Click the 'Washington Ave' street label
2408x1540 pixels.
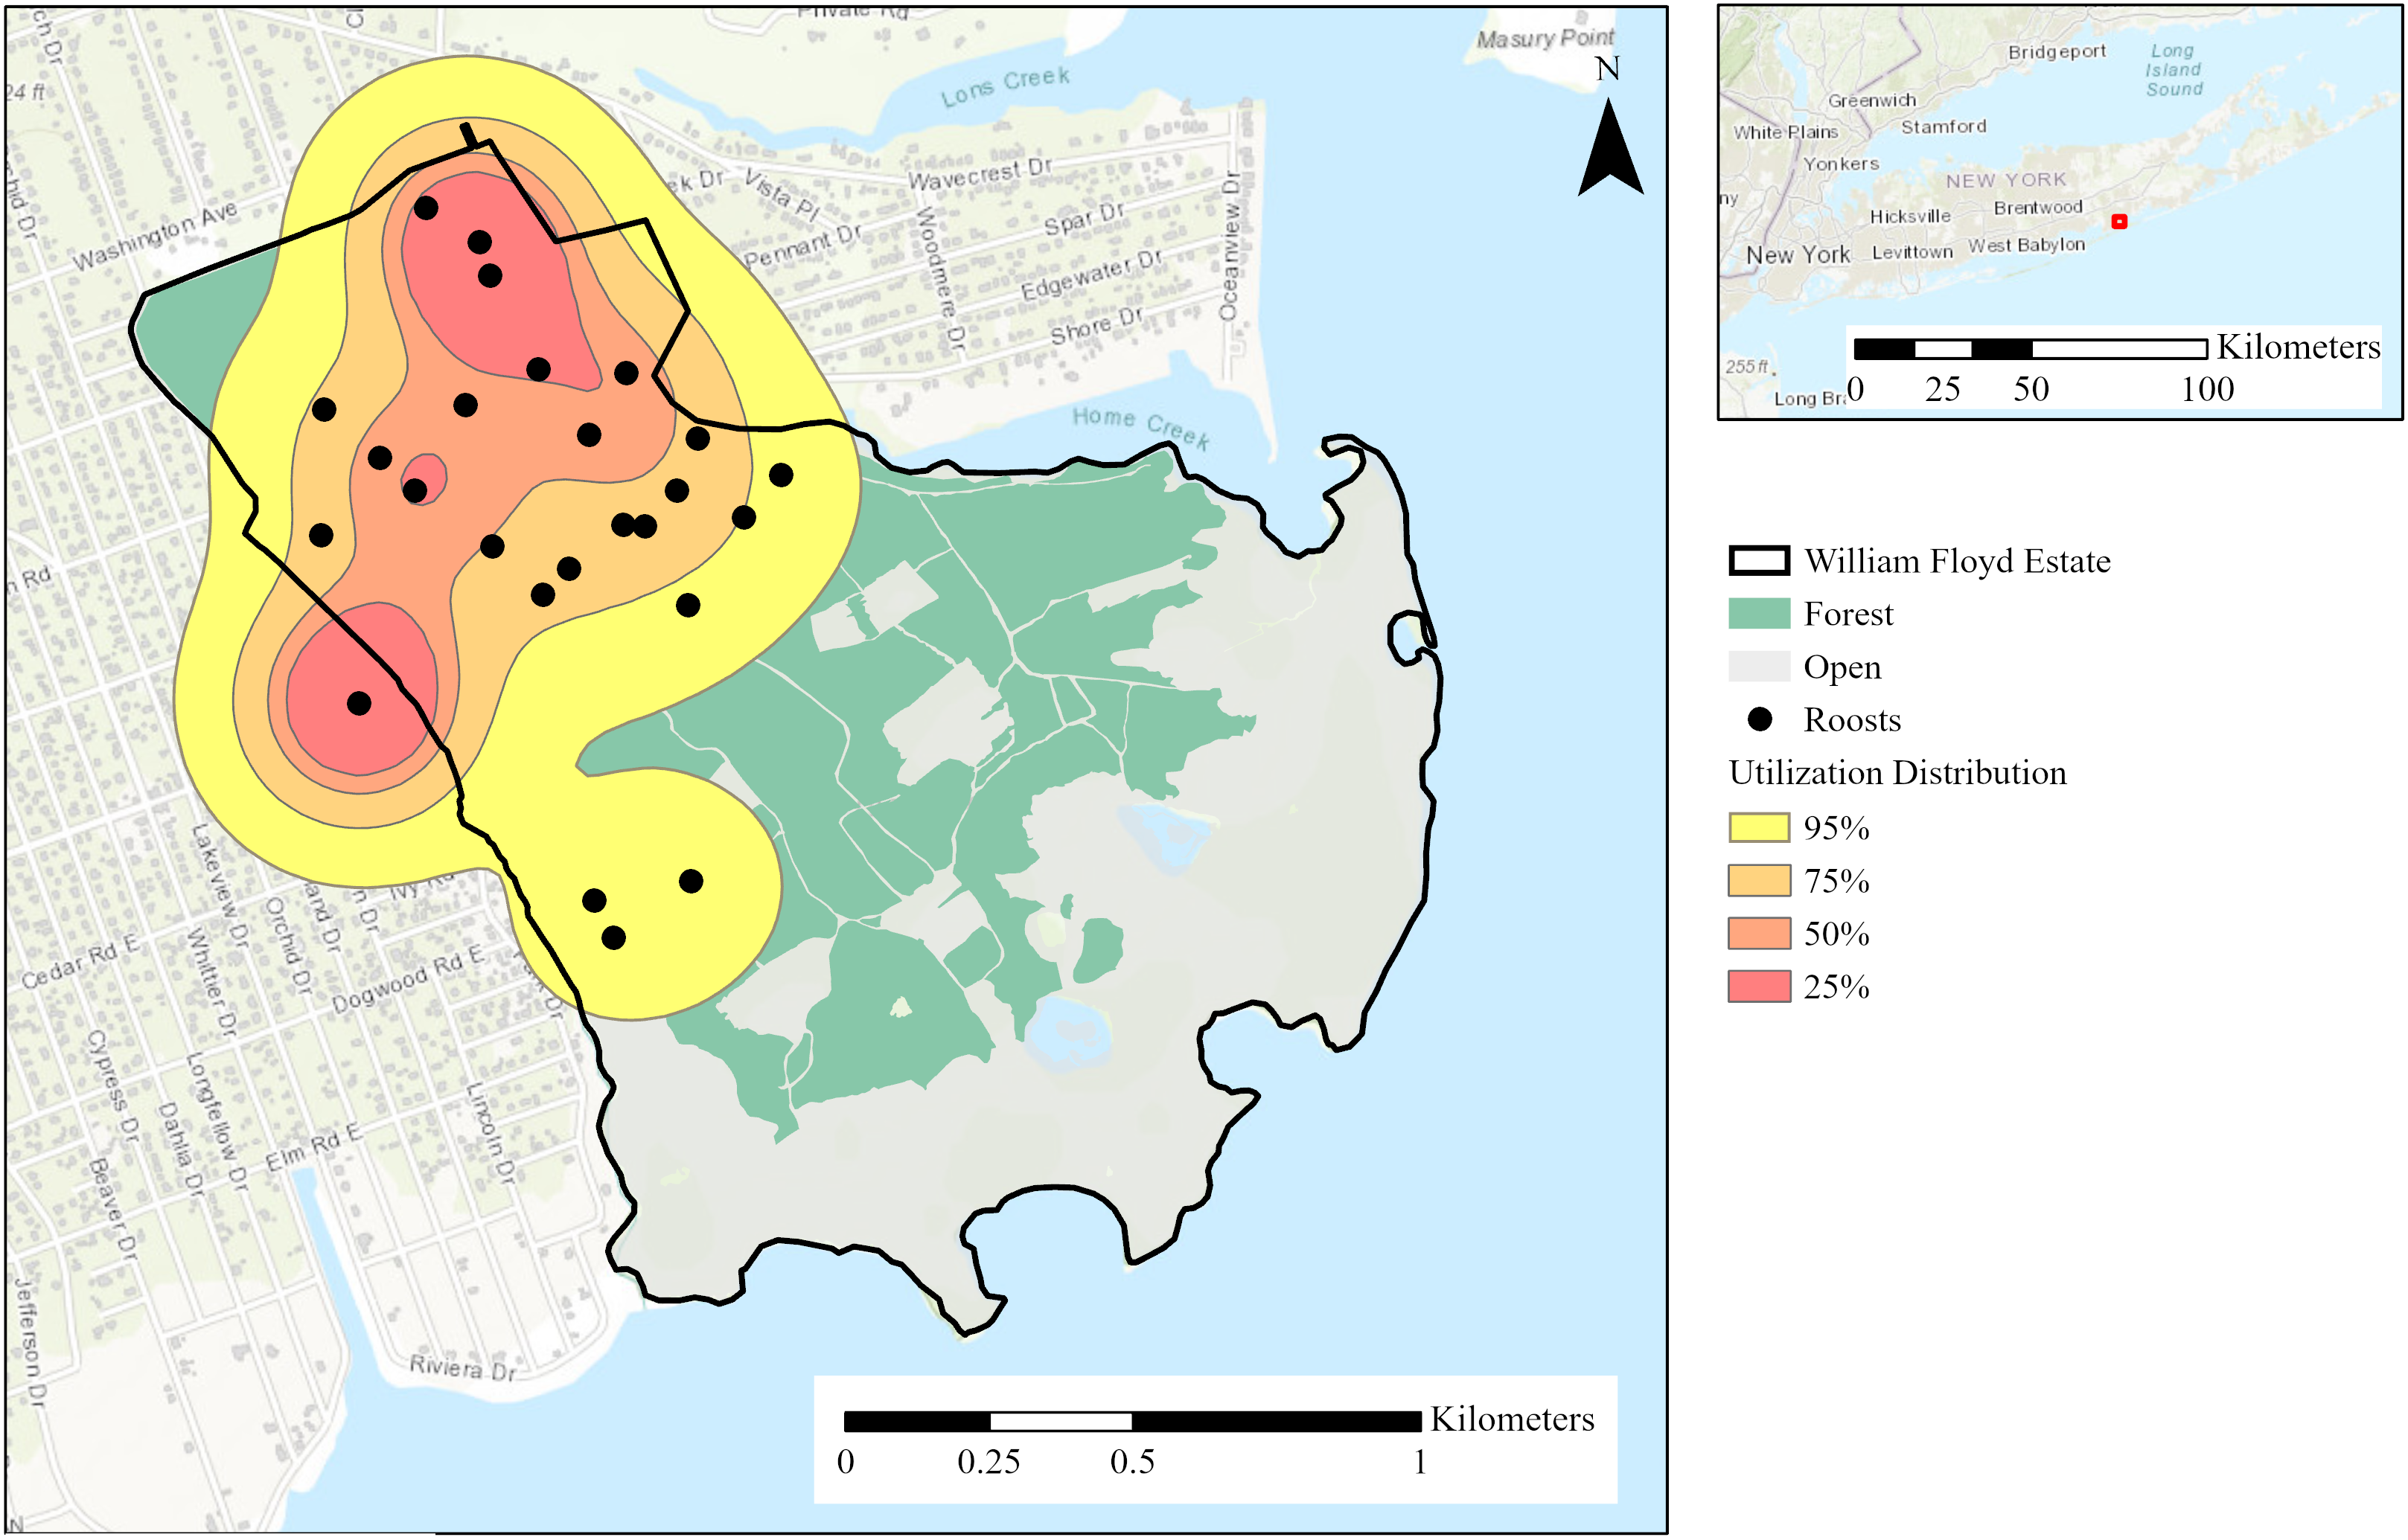point(155,235)
